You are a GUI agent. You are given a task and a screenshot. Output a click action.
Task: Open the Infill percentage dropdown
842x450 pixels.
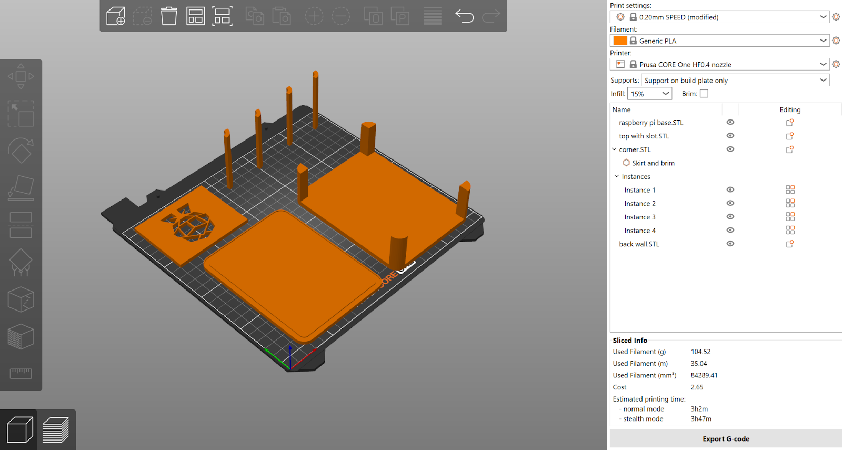[x=649, y=94]
